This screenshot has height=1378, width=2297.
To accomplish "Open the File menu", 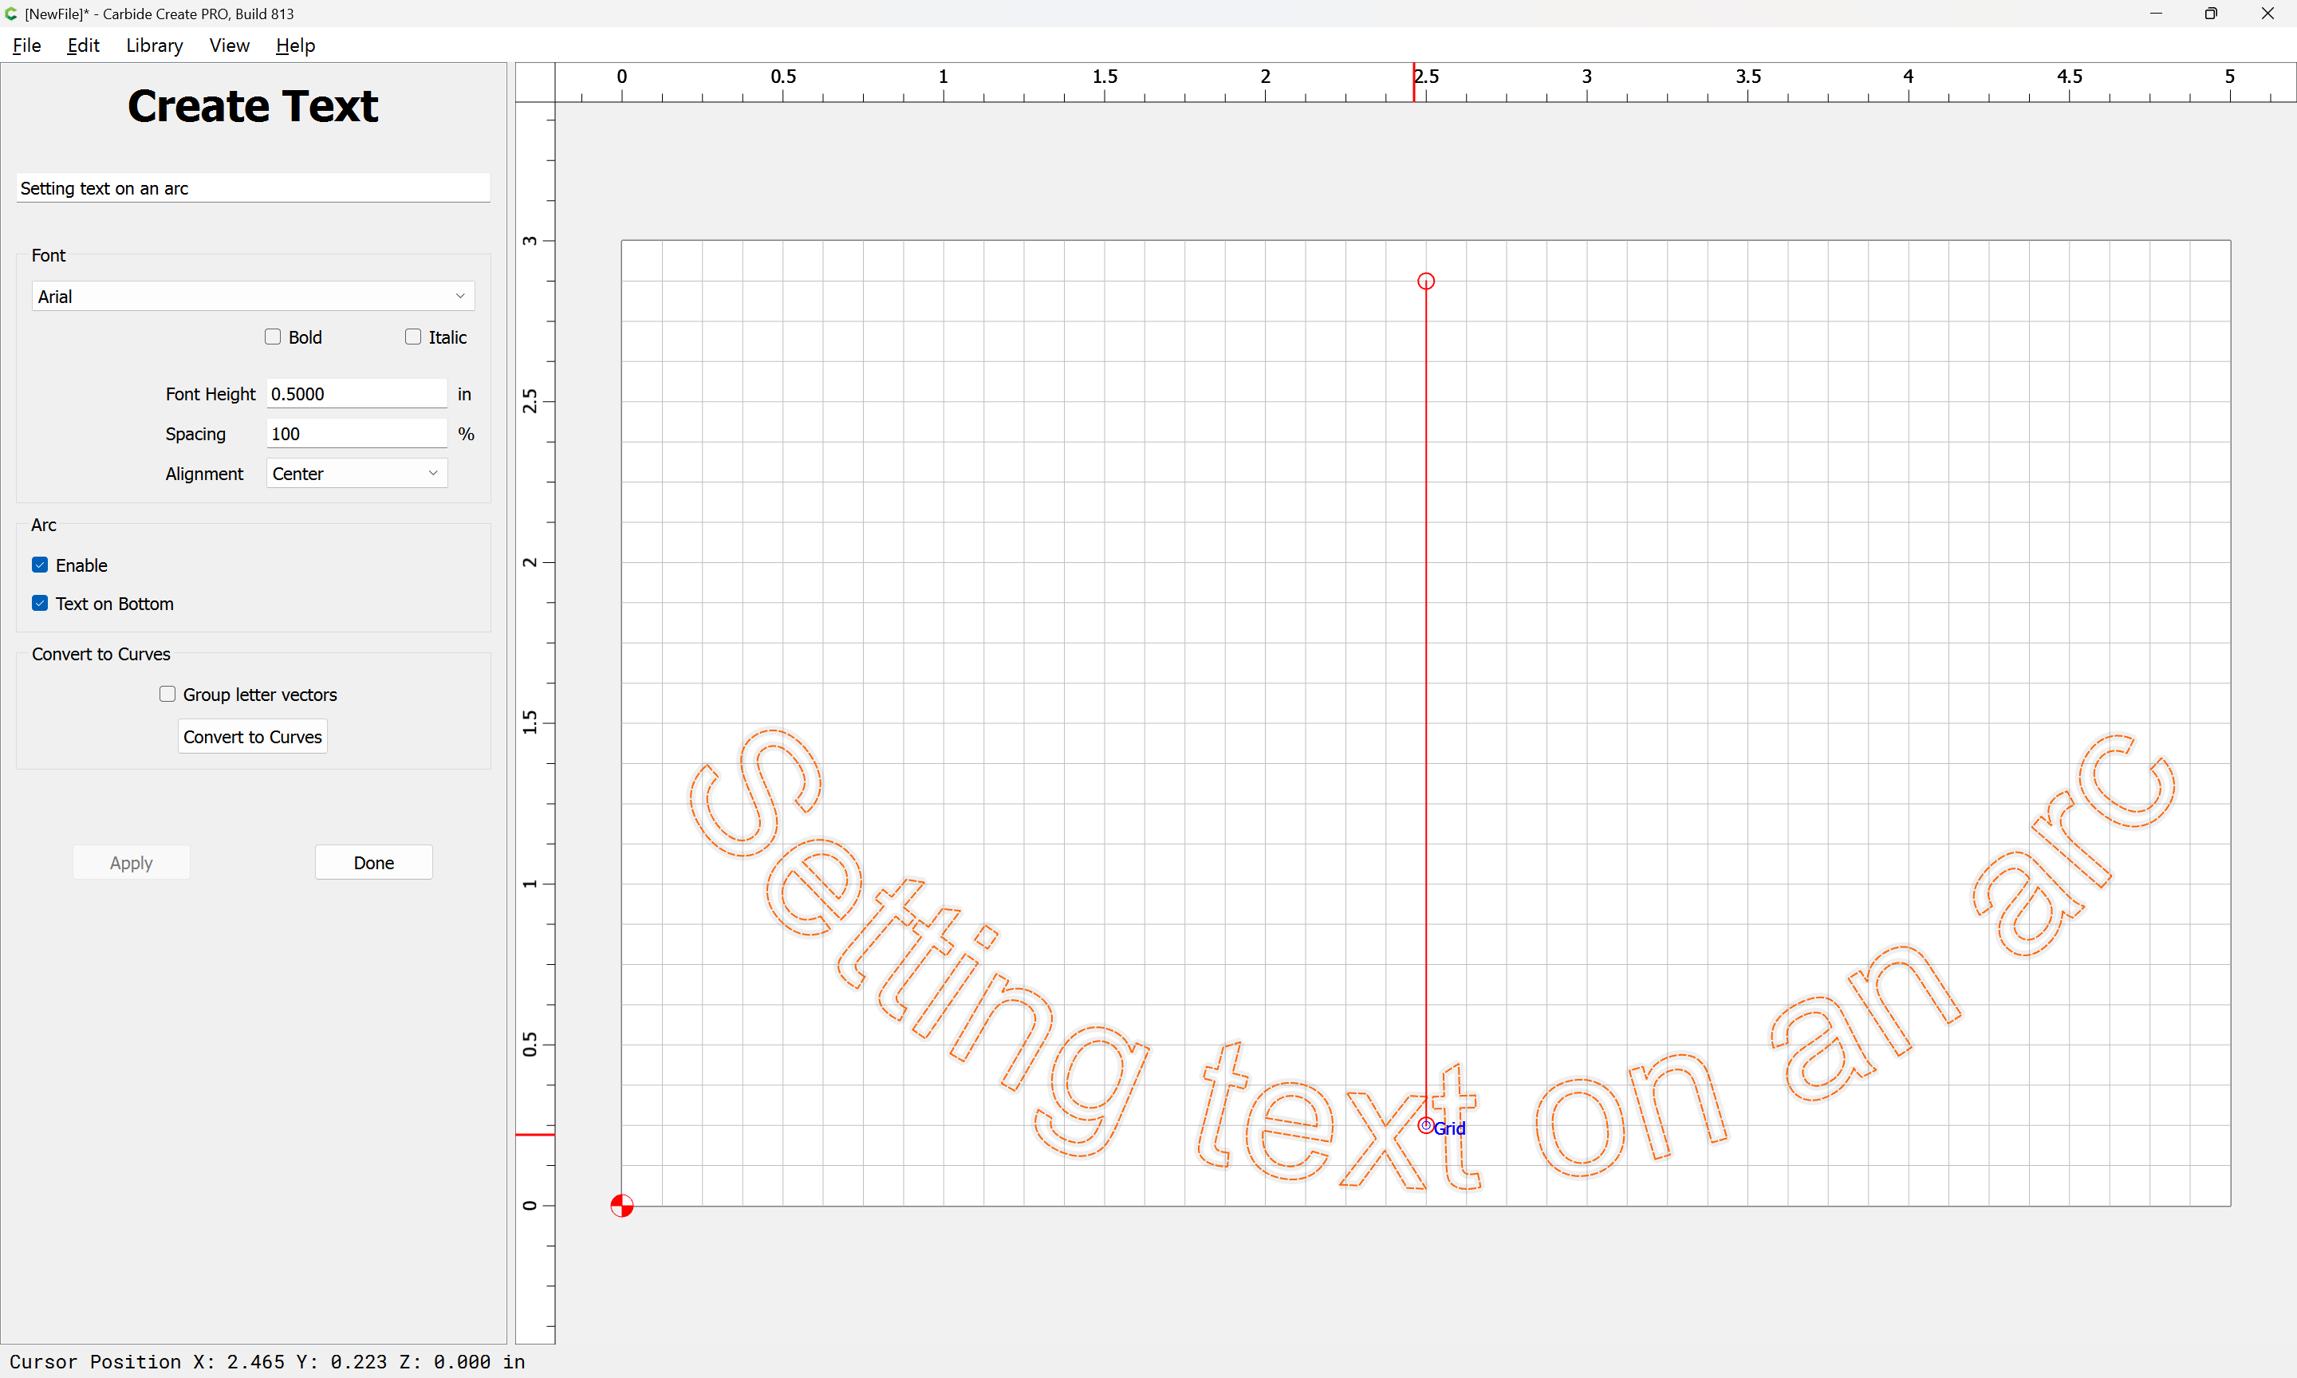I will coord(27,45).
